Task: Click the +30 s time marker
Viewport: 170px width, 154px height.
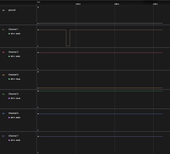Action: [155, 4]
